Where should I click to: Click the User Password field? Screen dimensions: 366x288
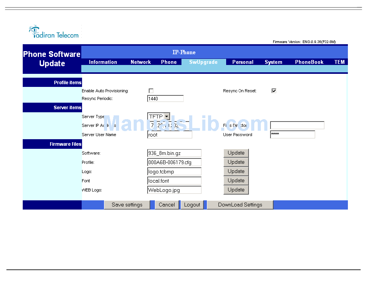[292, 135]
